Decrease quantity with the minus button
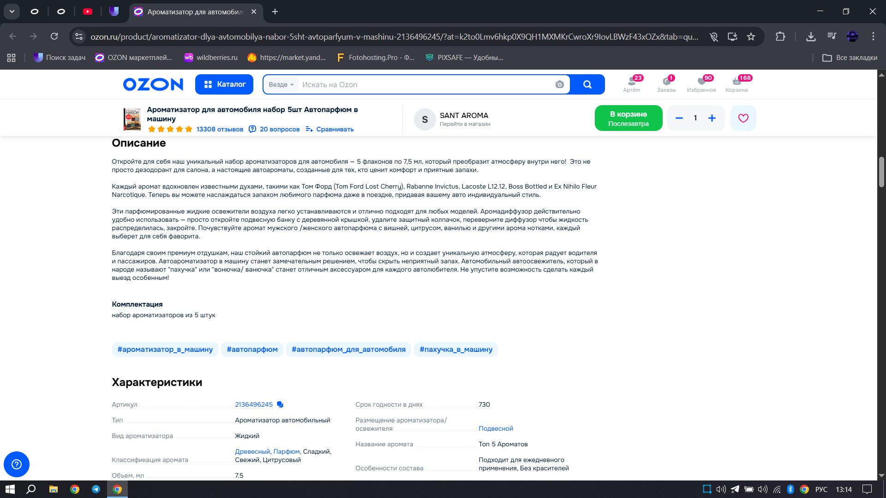Screen dimensions: 886x498 679,118
